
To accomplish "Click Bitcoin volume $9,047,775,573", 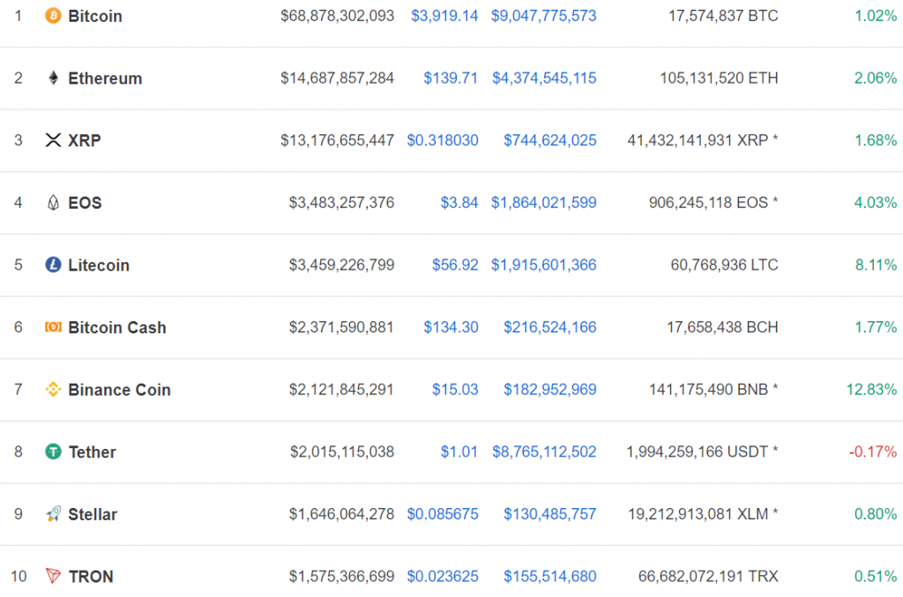I will click(x=543, y=16).
